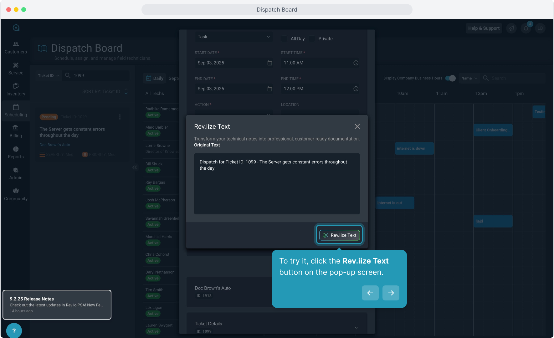
Task: Open start date calendar picker
Action: tap(269, 63)
